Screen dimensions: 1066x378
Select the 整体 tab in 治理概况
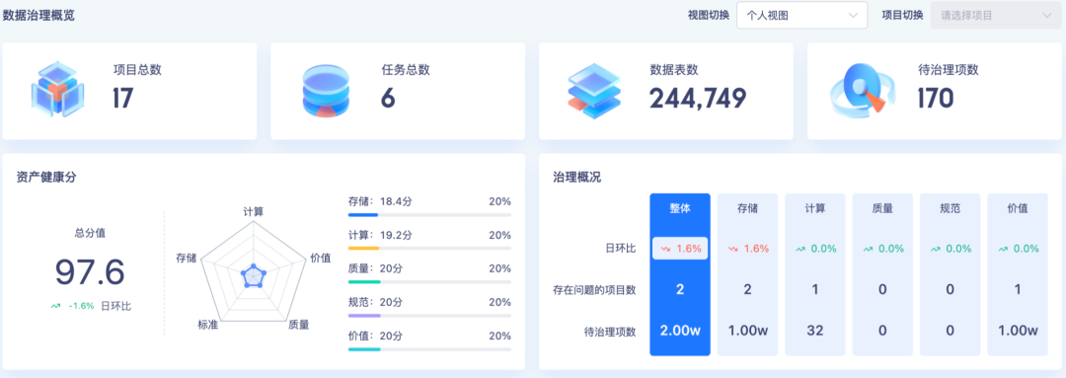pos(680,274)
